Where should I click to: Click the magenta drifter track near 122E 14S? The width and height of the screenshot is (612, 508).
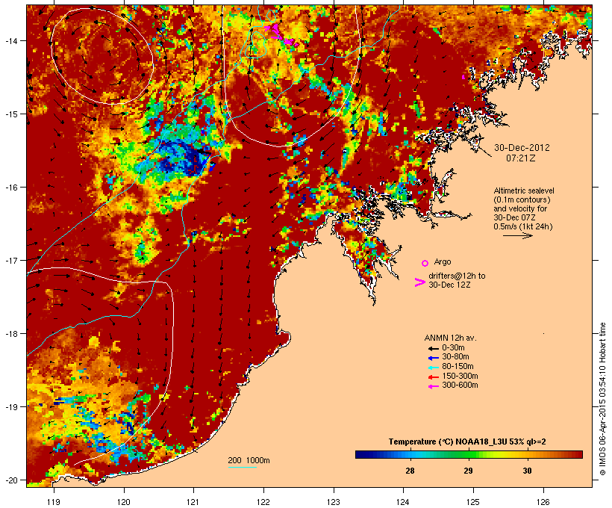pos(279,33)
